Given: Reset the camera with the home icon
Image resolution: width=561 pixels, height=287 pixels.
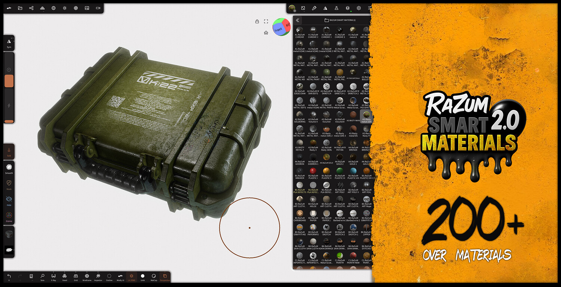Looking at the screenshot, I should click(x=266, y=33).
